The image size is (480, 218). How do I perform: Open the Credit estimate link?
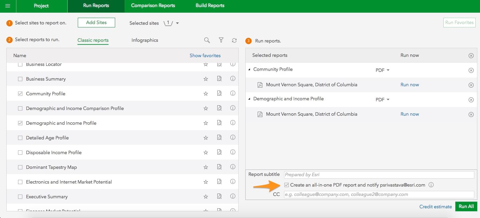pos(435,207)
